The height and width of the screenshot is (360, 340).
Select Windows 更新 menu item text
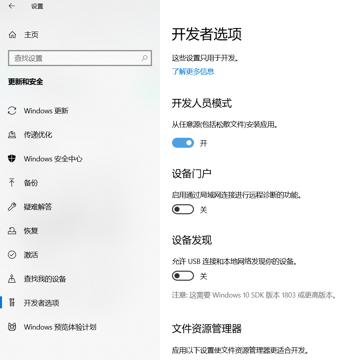pyautogui.click(x=46, y=111)
